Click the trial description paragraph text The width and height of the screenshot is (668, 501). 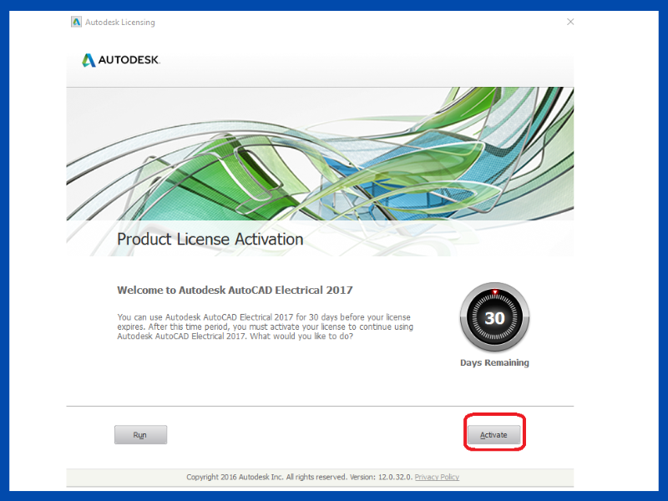[265, 327]
